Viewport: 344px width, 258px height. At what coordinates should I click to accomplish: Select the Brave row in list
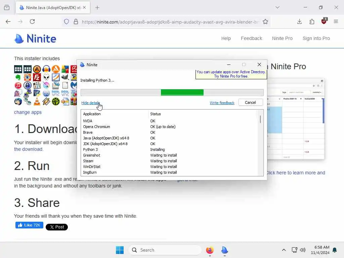click(x=169, y=132)
